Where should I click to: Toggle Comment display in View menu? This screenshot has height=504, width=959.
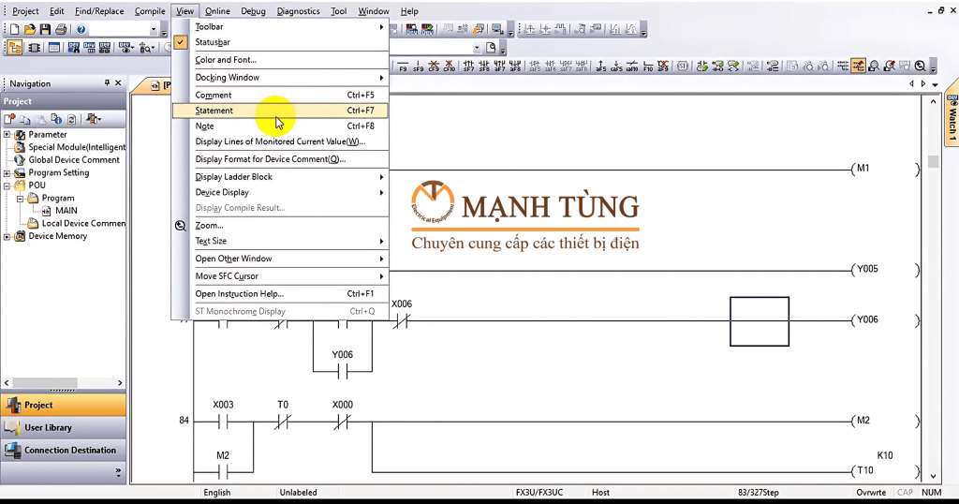click(x=214, y=95)
